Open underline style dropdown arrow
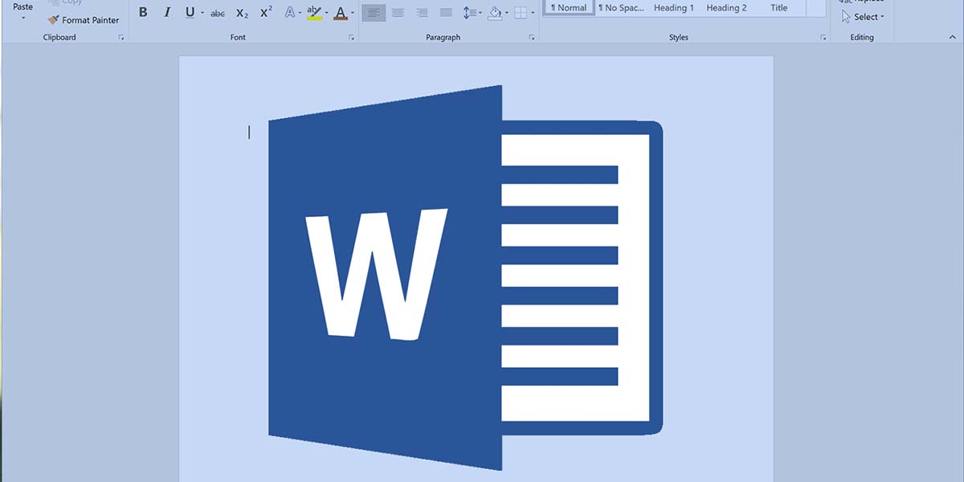964x482 pixels. click(x=202, y=14)
